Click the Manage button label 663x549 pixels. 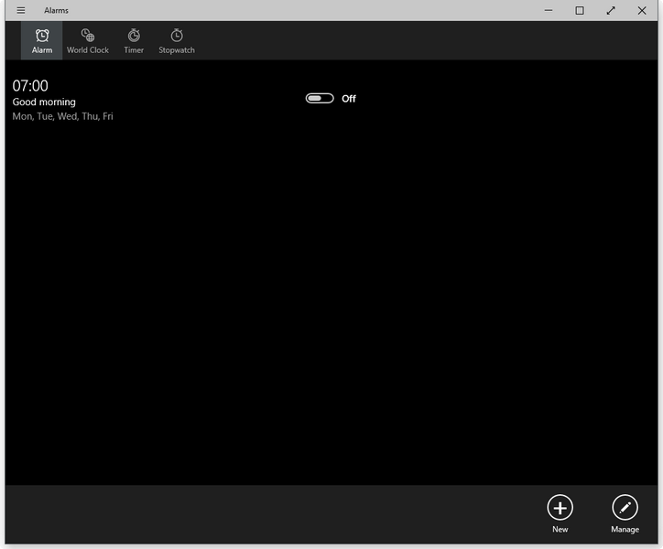[x=625, y=530]
